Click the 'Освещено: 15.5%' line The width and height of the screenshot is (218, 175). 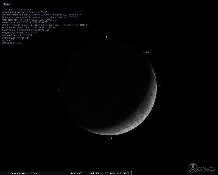click(12, 43)
